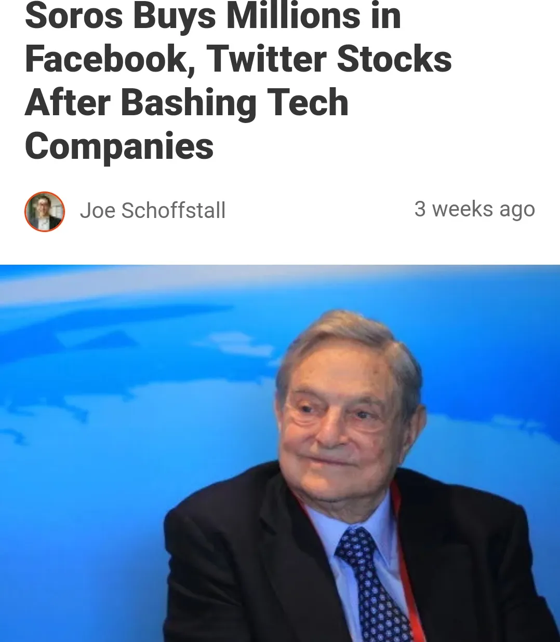Click the blue dotted tie in the photo

point(370,584)
